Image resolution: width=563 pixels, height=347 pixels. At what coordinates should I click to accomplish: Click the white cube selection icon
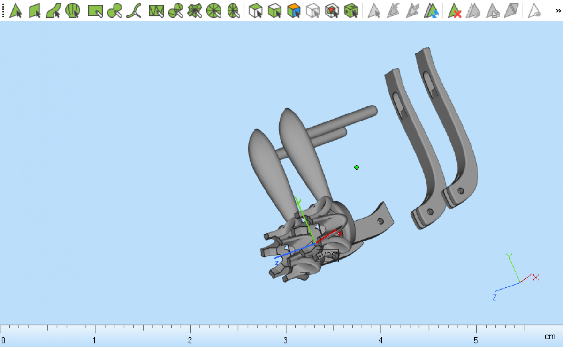coord(255,10)
